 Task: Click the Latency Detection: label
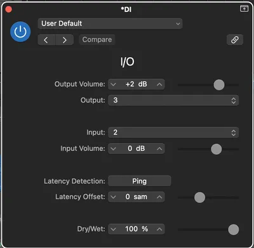74,181
